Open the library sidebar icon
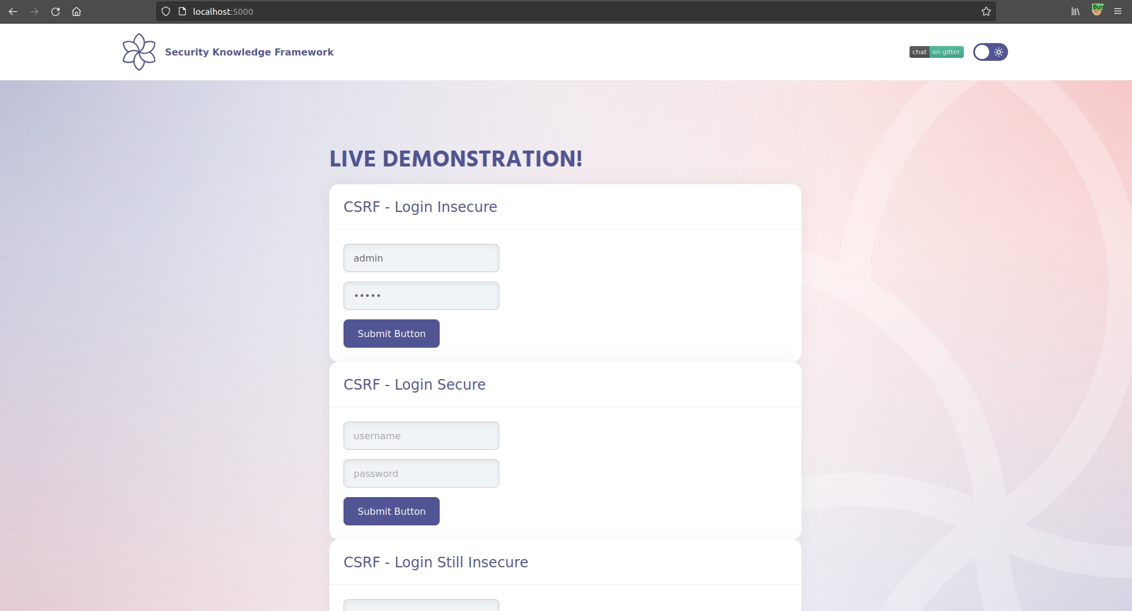The image size is (1132, 611). click(x=1075, y=12)
